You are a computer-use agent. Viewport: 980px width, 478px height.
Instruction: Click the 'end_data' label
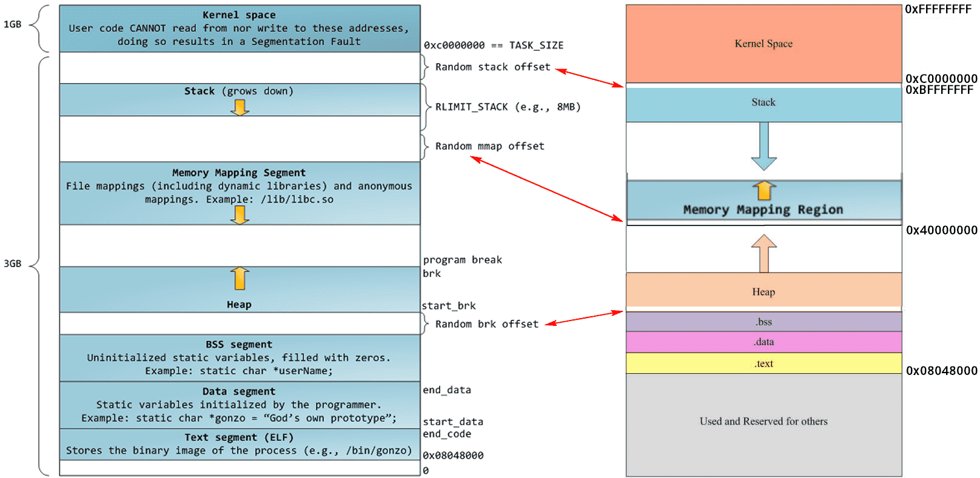tap(447, 390)
